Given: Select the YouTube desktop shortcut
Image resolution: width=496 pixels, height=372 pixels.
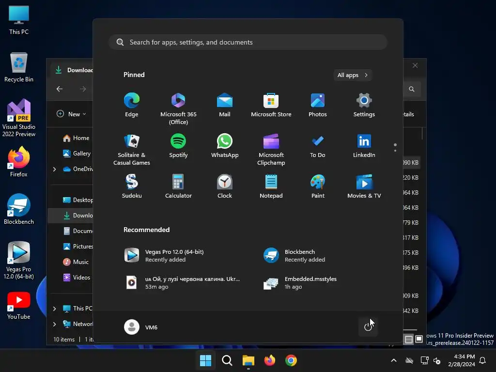Looking at the screenshot, I should (x=19, y=306).
